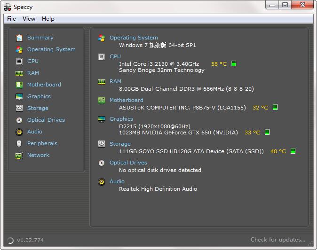Click the motherboard 32 °C temperature reading
The height and width of the screenshot is (250, 317).
tap(260, 108)
